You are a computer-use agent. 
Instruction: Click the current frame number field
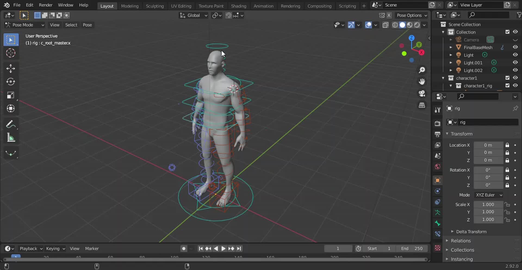point(338,248)
